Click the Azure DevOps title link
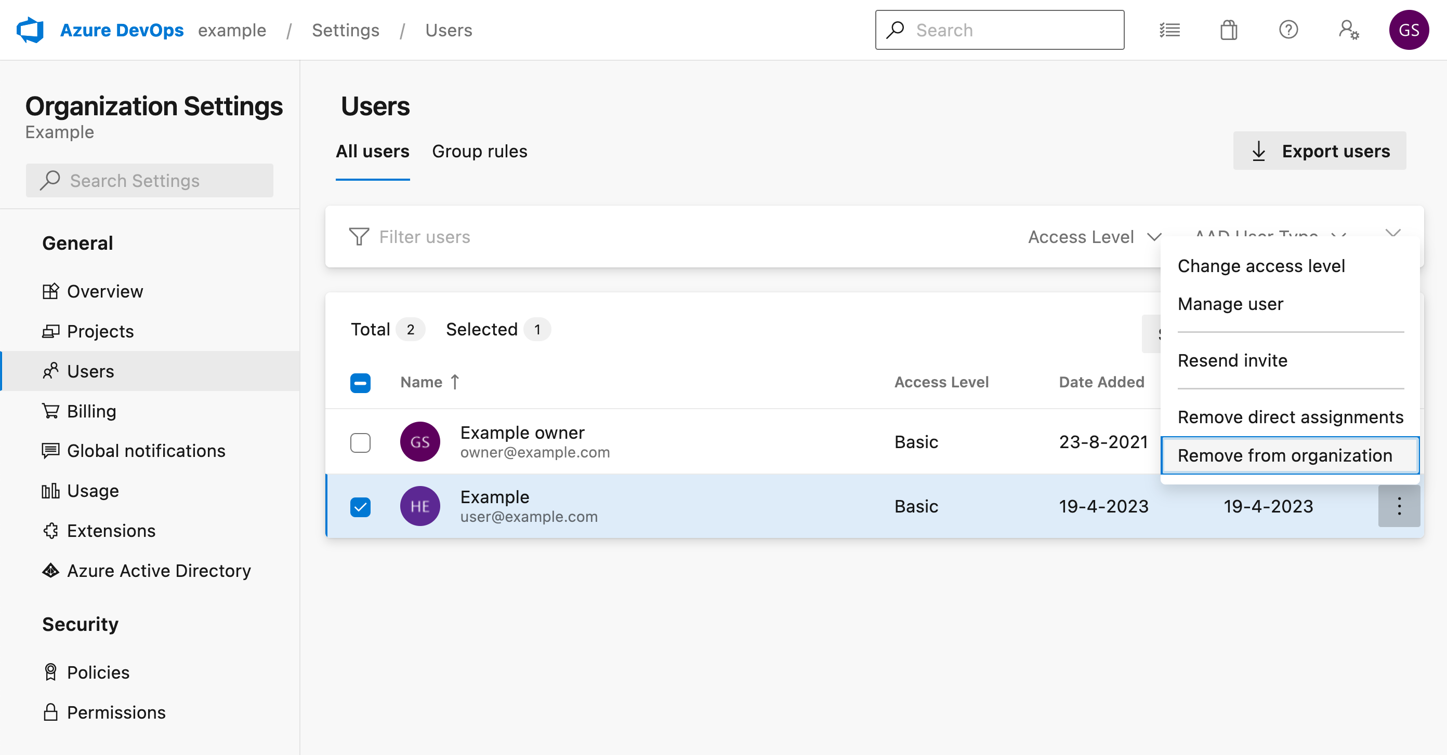Viewport: 1447px width, 755px height. [x=121, y=30]
